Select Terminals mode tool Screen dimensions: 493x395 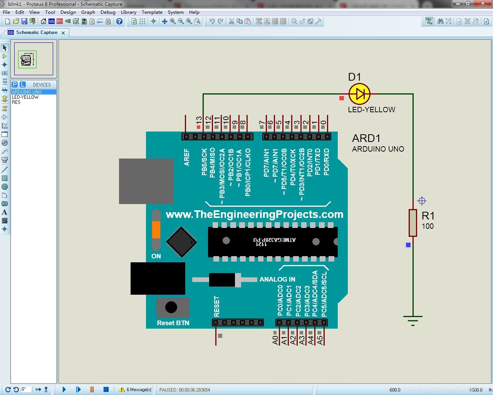pos(5,109)
